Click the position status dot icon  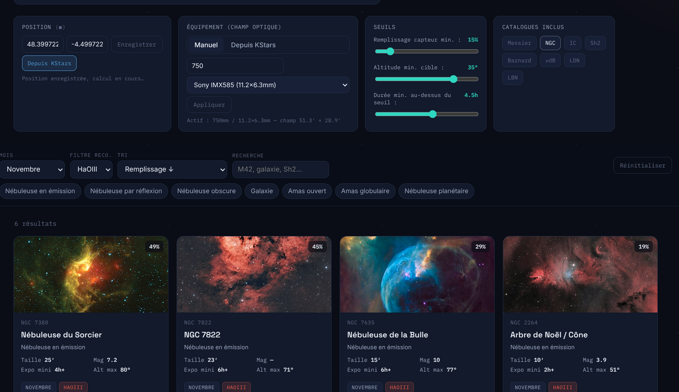[61, 27]
